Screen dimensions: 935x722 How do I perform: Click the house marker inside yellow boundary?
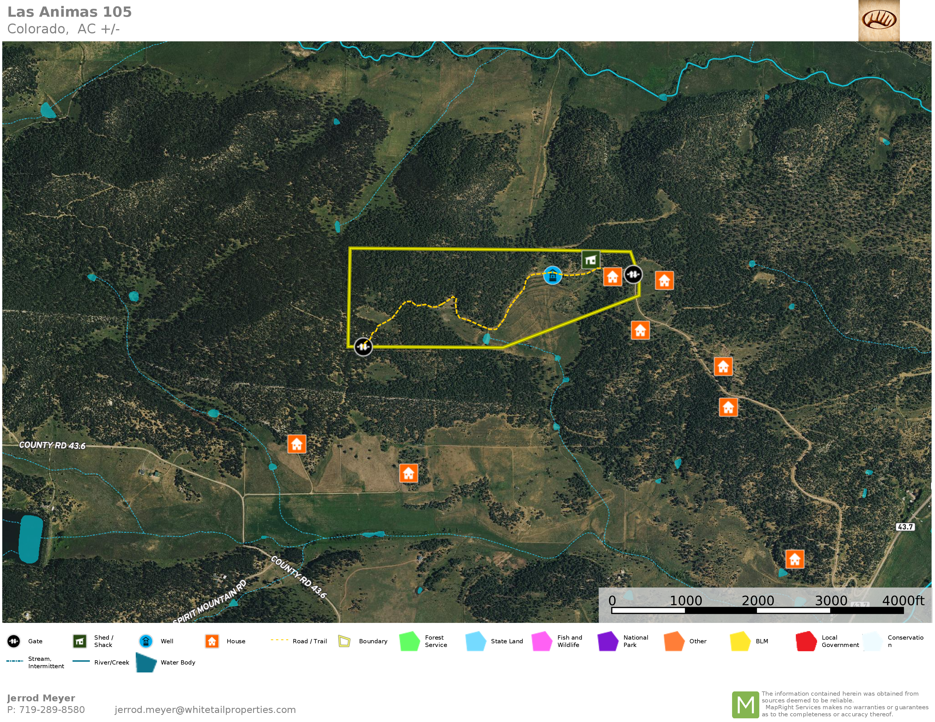pyautogui.click(x=612, y=277)
